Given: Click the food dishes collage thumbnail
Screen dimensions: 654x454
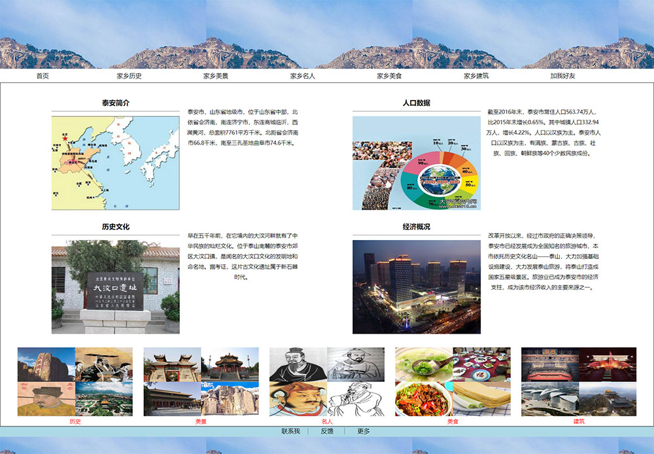Looking at the screenshot, I should click(453, 382).
